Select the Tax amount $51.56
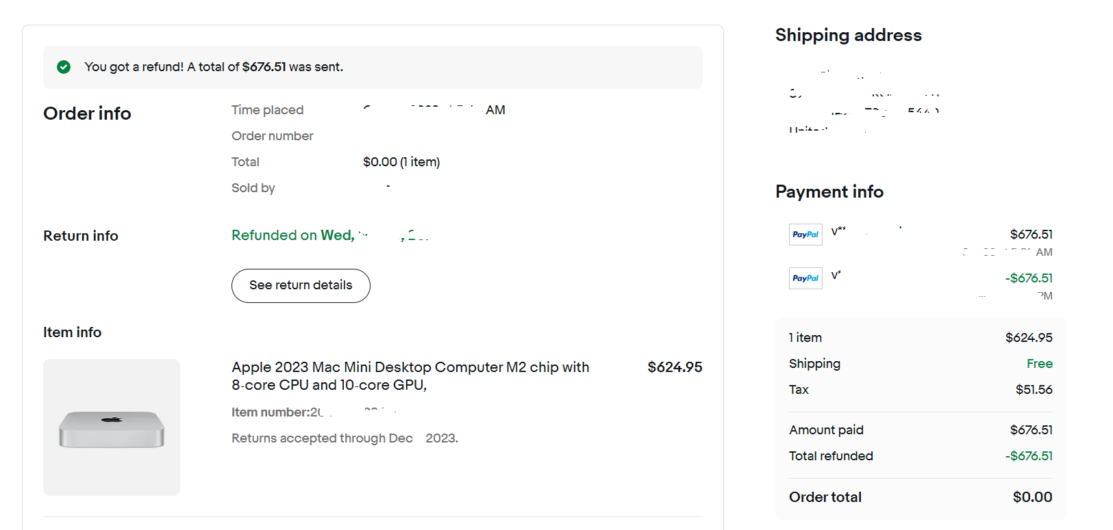 (x=1034, y=390)
